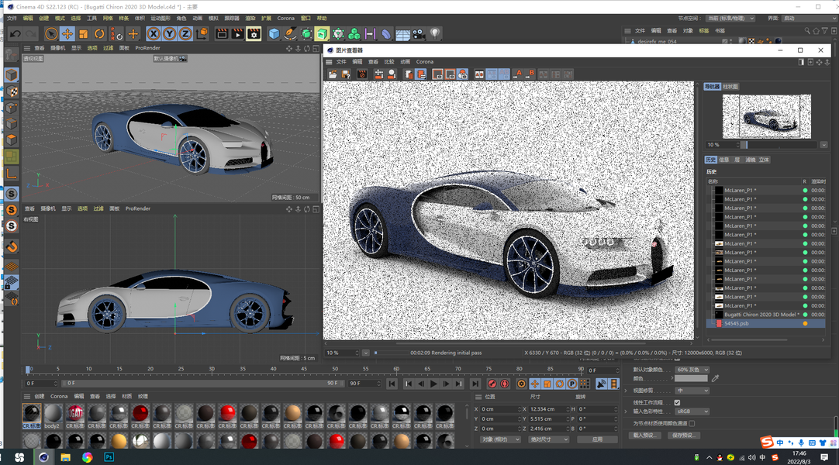Click the light bulb Light object icon
The height and width of the screenshot is (465, 839).
(436, 34)
